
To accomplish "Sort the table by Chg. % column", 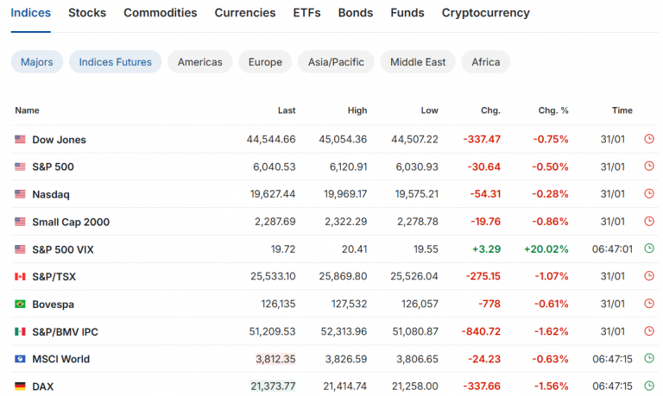I will pos(552,110).
